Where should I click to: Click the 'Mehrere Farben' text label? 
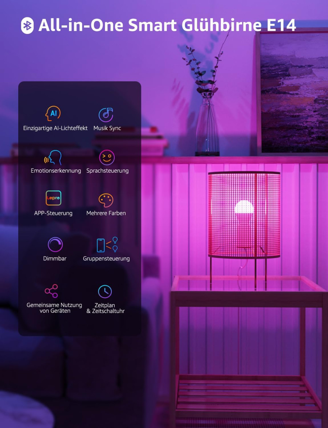[106, 213]
